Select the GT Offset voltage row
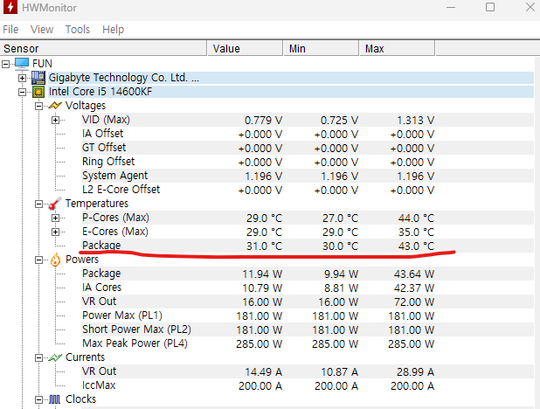540x409 pixels. point(308,148)
